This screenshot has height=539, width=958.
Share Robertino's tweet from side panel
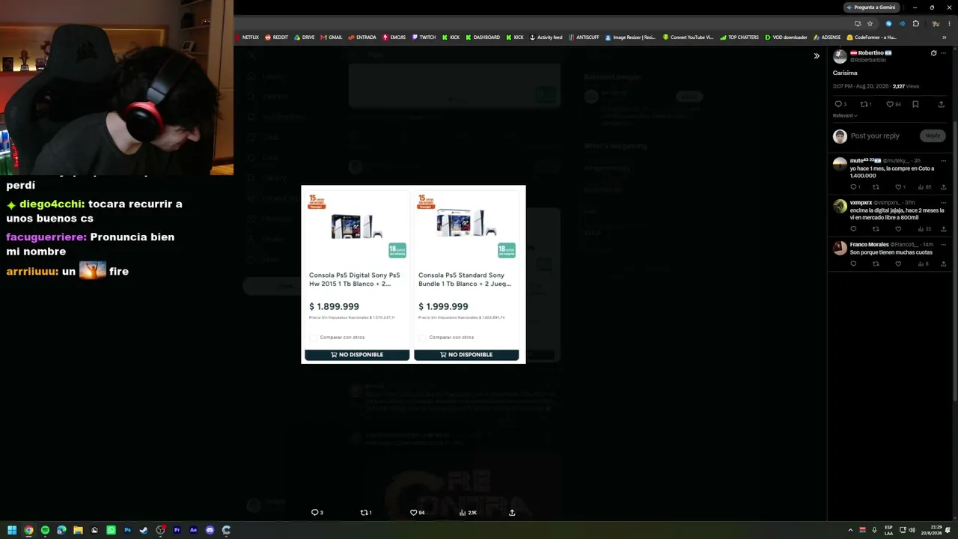942,104
